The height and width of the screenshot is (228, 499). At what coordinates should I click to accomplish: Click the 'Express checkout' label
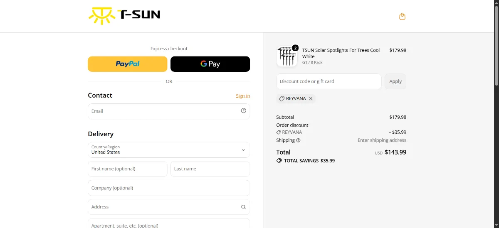pos(169,49)
